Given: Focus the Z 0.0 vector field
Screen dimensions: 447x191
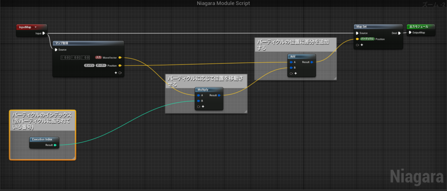Looking at the screenshot, I should pyautogui.click(x=85, y=57).
